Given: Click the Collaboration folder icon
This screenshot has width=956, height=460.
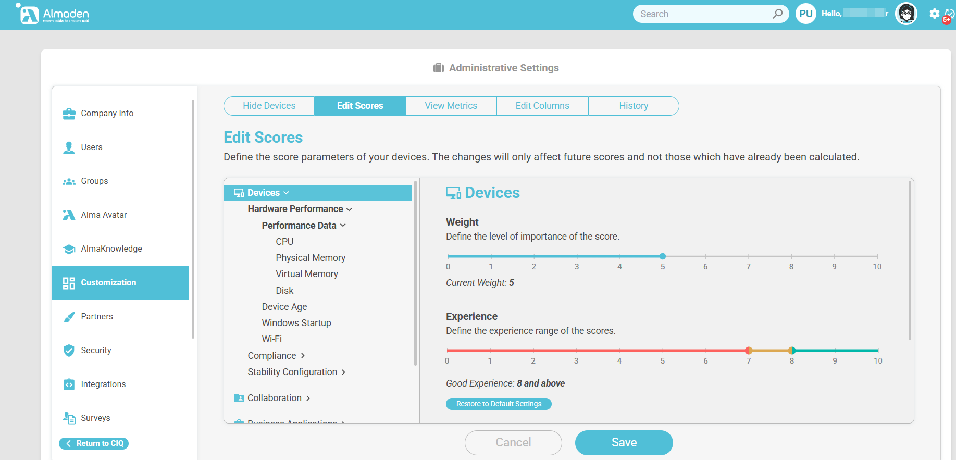Looking at the screenshot, I should (239, 398).
